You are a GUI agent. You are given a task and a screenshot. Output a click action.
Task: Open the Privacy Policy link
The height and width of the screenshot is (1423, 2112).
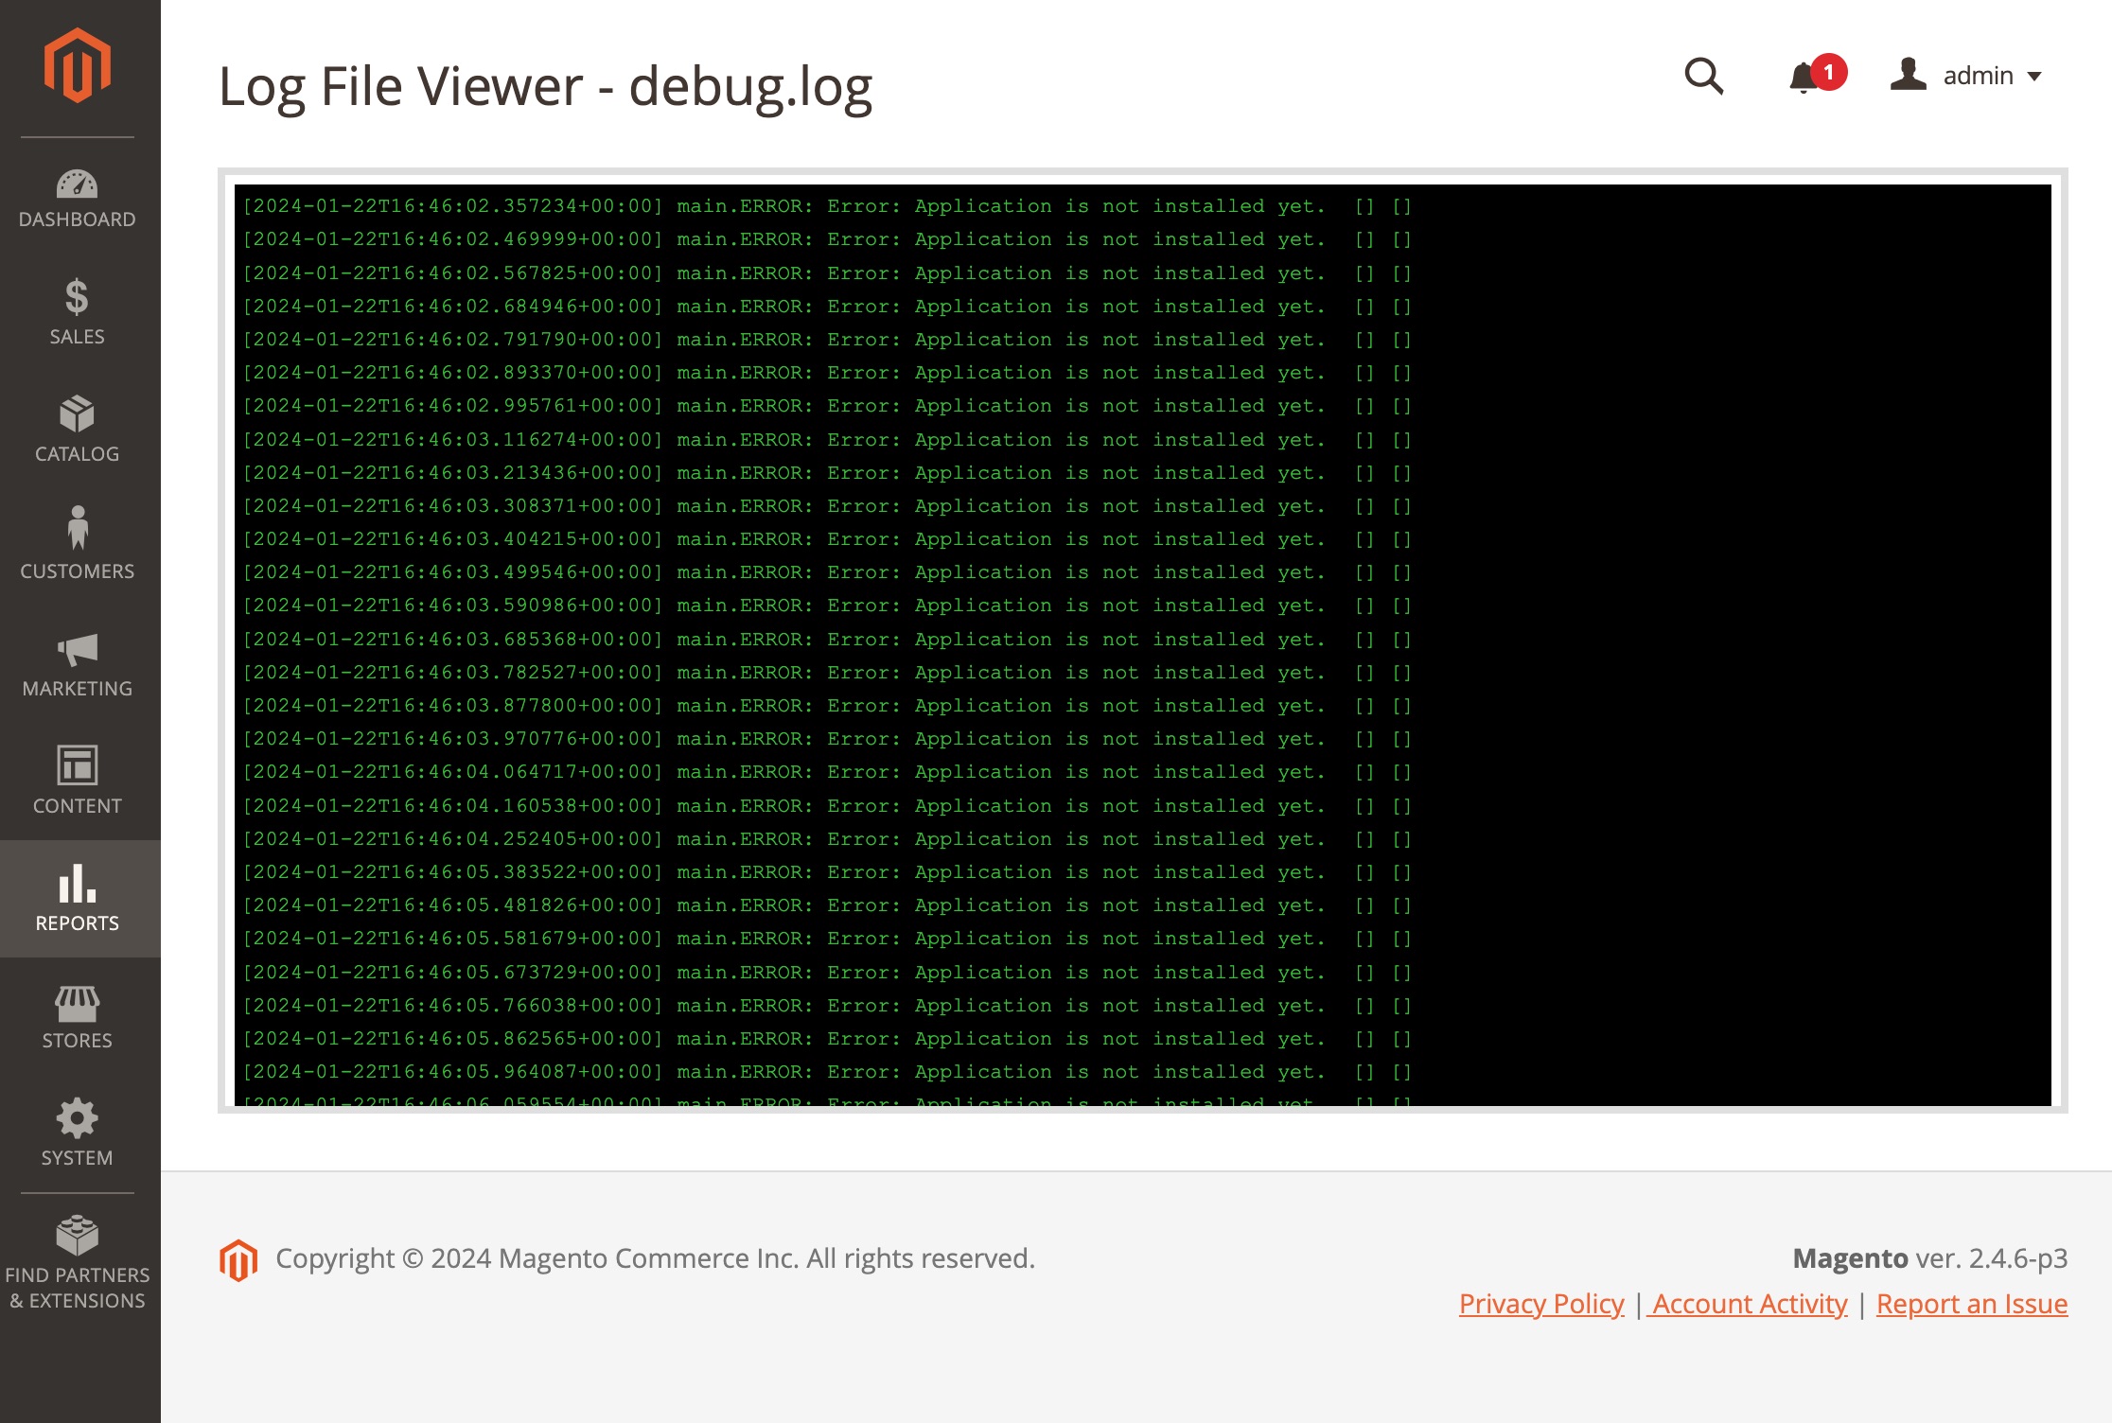tap(1541, 1304)
